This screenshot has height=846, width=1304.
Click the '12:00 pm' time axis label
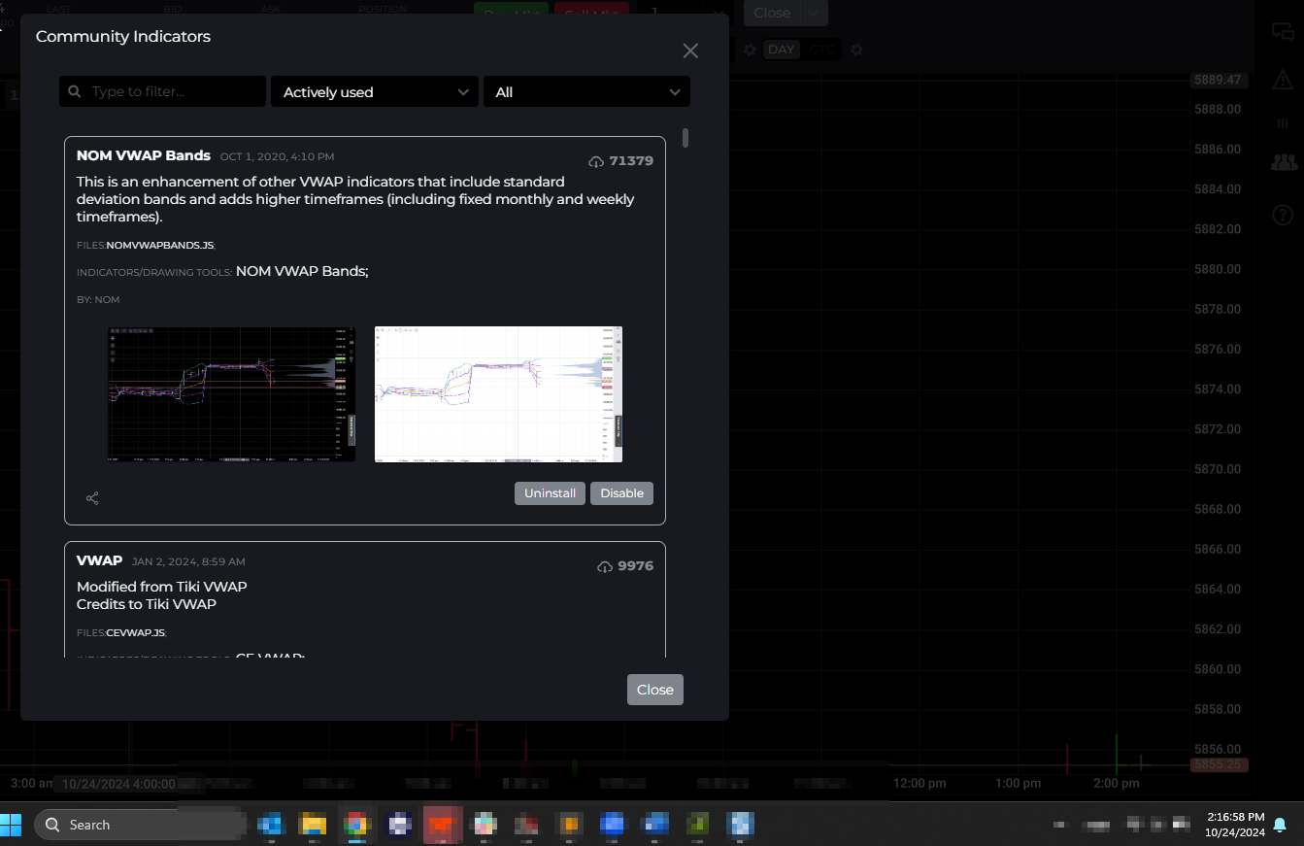pos(919,783)
